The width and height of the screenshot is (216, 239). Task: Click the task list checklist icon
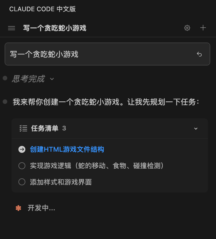[x=23, y=128]
